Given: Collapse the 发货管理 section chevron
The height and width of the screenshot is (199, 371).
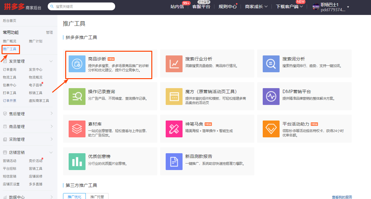Looking at the screenshot, I should tap(51, 61).
